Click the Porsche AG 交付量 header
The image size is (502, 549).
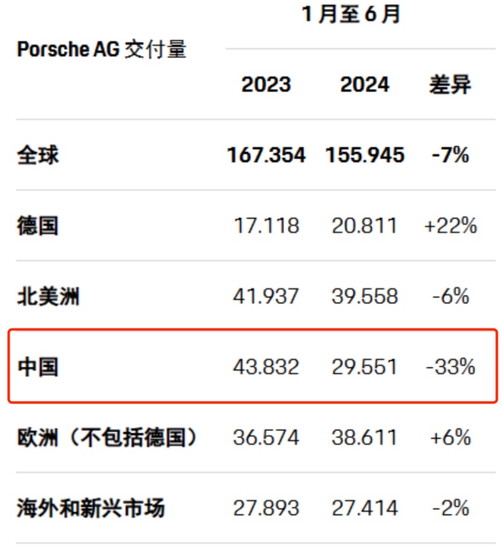tap(102, 50)
